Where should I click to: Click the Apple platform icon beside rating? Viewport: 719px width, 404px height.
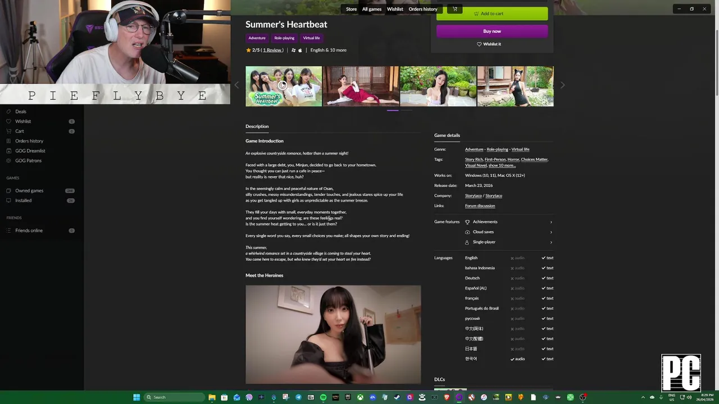coord(300,50)
